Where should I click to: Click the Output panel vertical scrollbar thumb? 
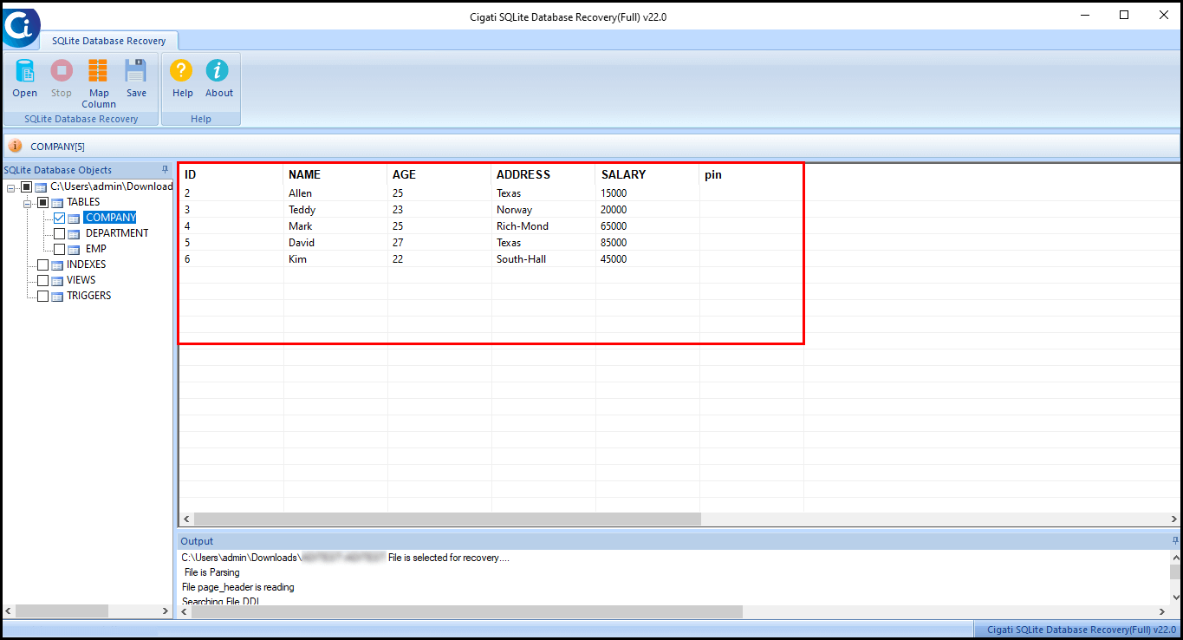(x=1175, y=571)
